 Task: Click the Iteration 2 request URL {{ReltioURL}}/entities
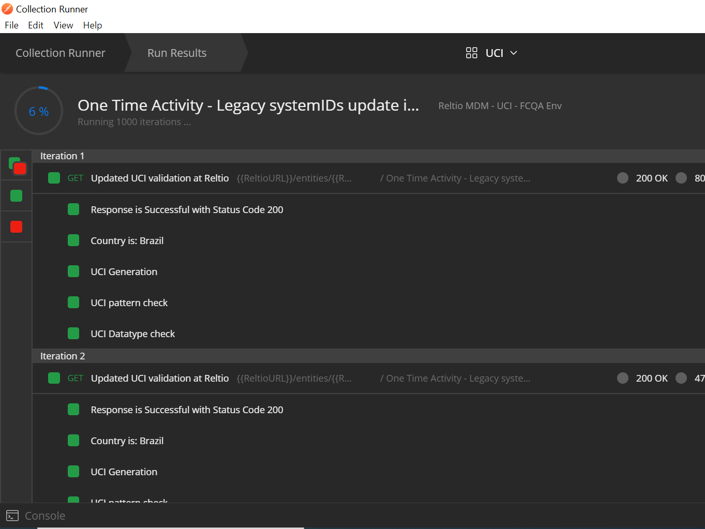[x=294, y=379]
